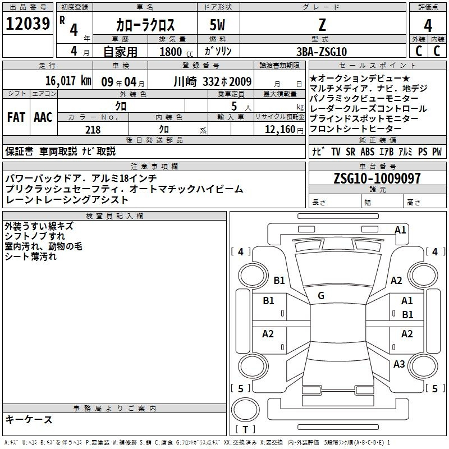Click the hood panel in the car diagram
The image size is (449, 449).
tap(338, 269)
